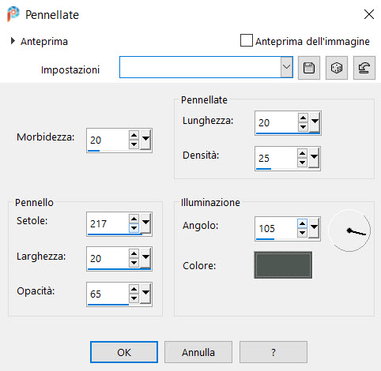This screenshot has width=381, height=371.
Task: Confirm the effect with OK
Action: click(x=124, y=352)
